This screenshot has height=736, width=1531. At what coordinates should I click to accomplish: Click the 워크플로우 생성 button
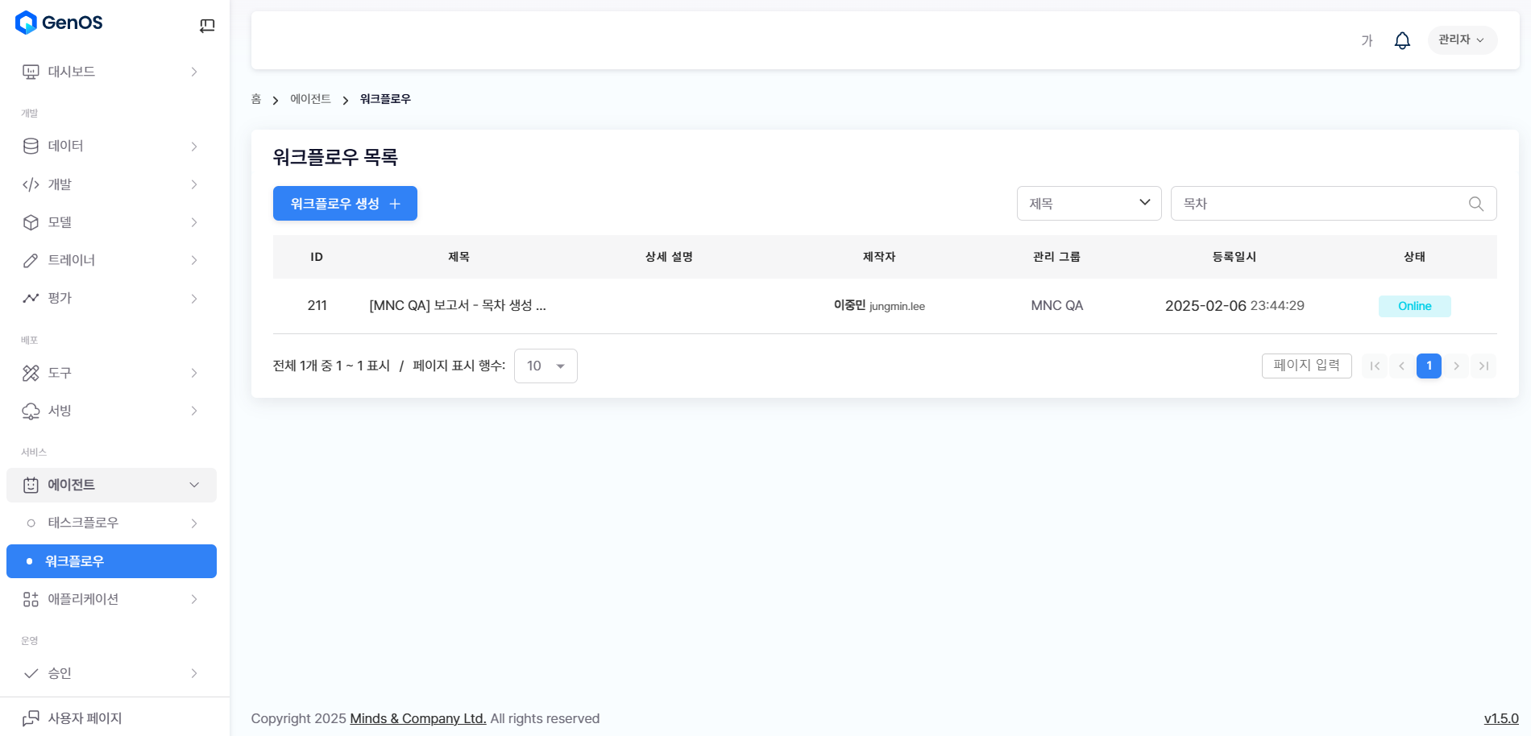[x=345, y=204]
